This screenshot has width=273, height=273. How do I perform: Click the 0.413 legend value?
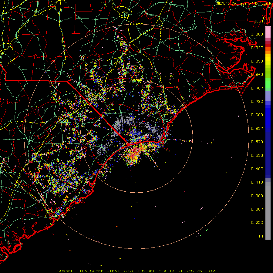point(257,182)
